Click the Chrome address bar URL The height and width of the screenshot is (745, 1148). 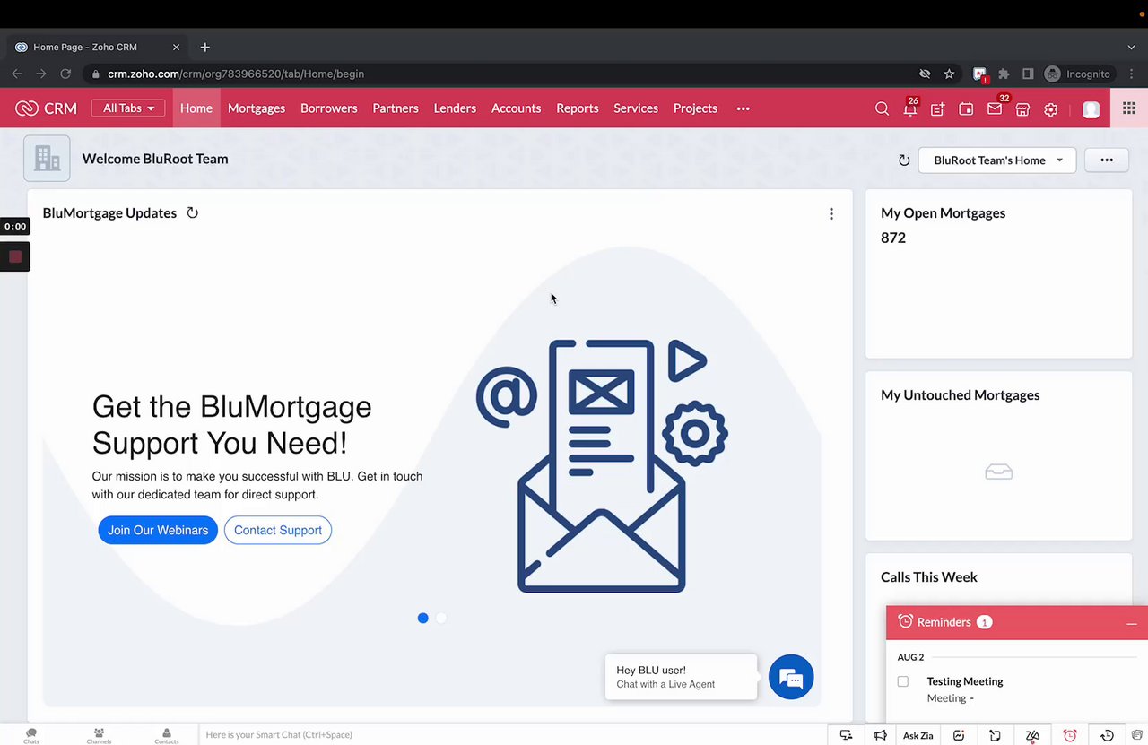click(236, 74)
